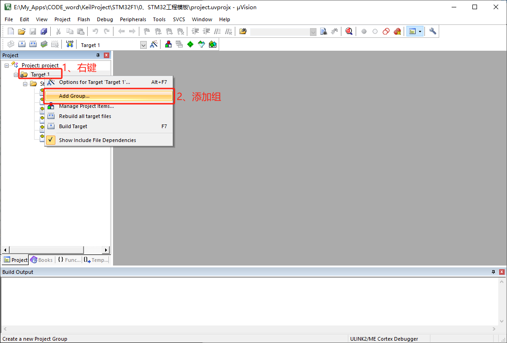Open the Peripherals menu
This screenshot has width=507, height=343.
pyautogui.click(x=133, y=19)
